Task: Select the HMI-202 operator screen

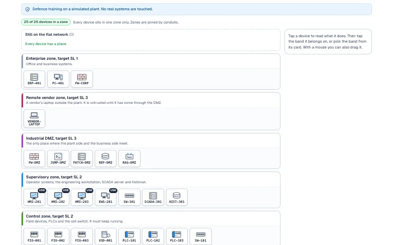Action: coord(58,197)
